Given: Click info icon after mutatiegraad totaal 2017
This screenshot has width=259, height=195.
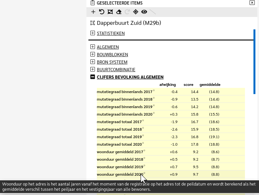Looking at the screenshot, I should coord(143,121).
